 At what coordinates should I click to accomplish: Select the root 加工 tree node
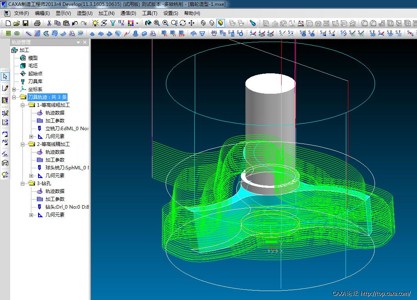coord(24,50)
